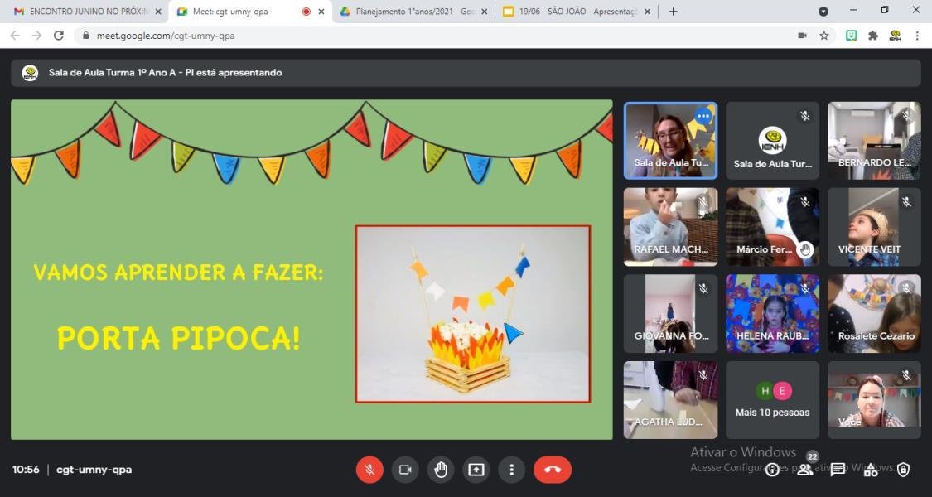Raise your hand in the meeting
Viewport: 932px width, 497px height.
(x=441, y=470)
